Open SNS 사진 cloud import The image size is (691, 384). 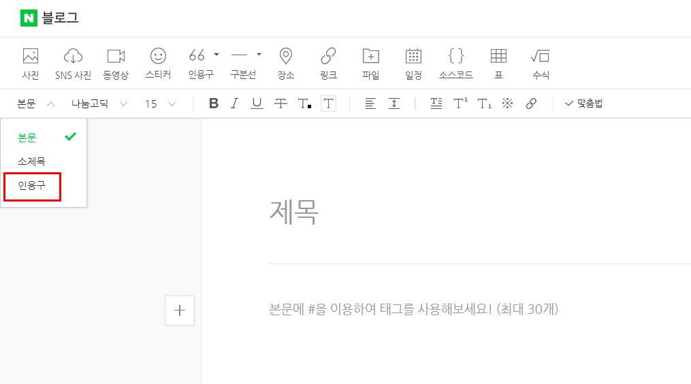73,63
